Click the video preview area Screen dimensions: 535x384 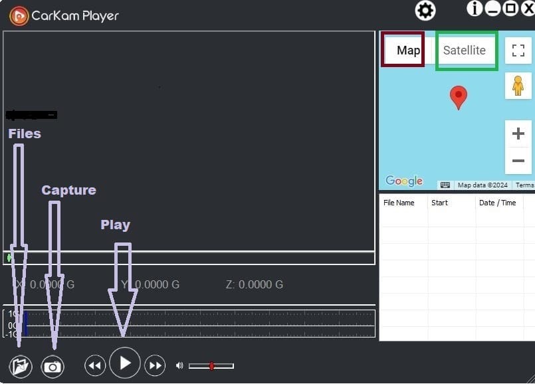pyautogui.click(x=189, y=141)
